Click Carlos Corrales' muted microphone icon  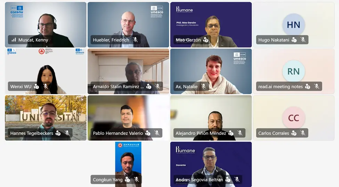click(x=303, y=133)
